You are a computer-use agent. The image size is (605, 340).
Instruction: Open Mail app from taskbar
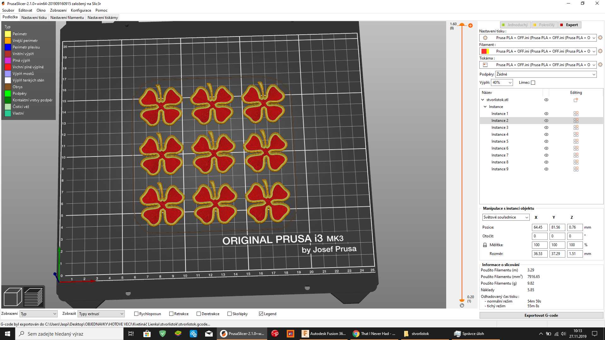coord(209,334)
